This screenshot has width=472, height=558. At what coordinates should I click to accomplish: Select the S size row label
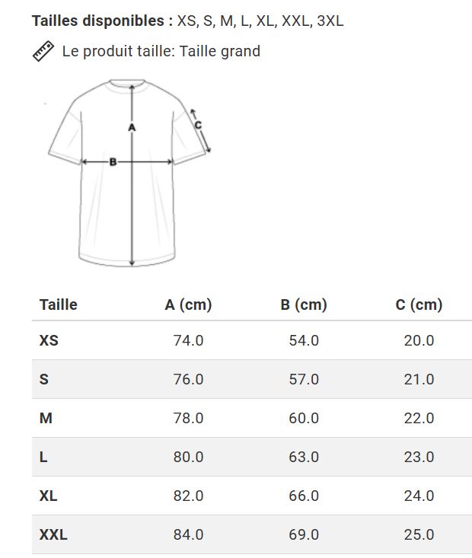pos(44,379)
